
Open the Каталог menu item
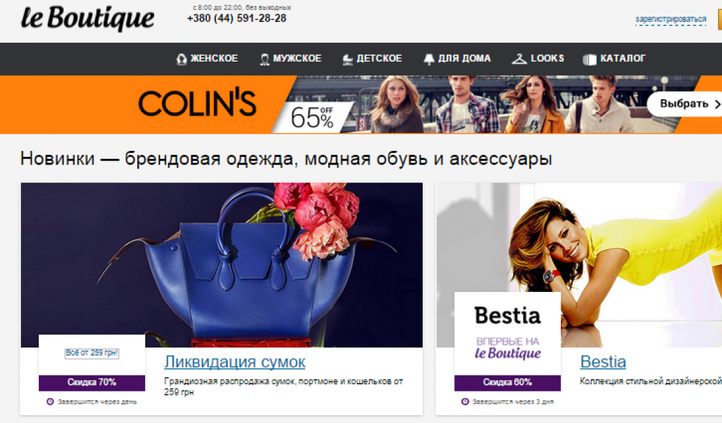[614, 59]
